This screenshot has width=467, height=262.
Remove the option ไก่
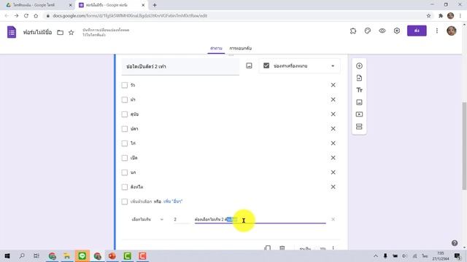tap(333, 143)
